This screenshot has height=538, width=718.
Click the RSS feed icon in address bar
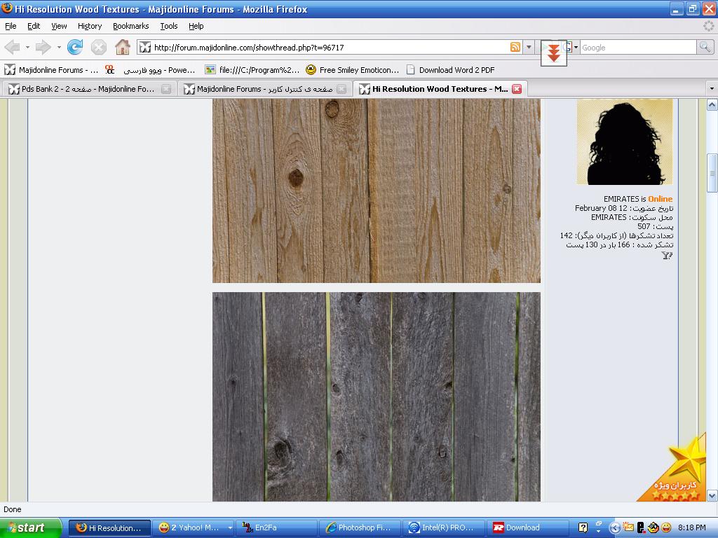pos(515,47)
